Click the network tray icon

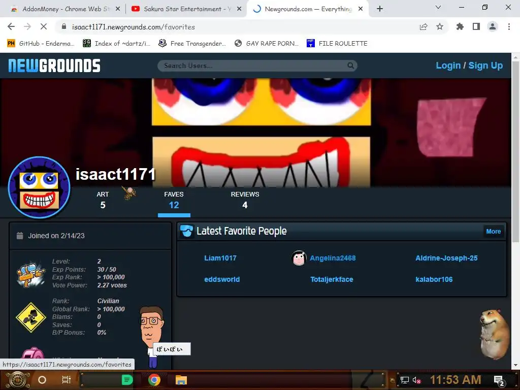(405, 380)
